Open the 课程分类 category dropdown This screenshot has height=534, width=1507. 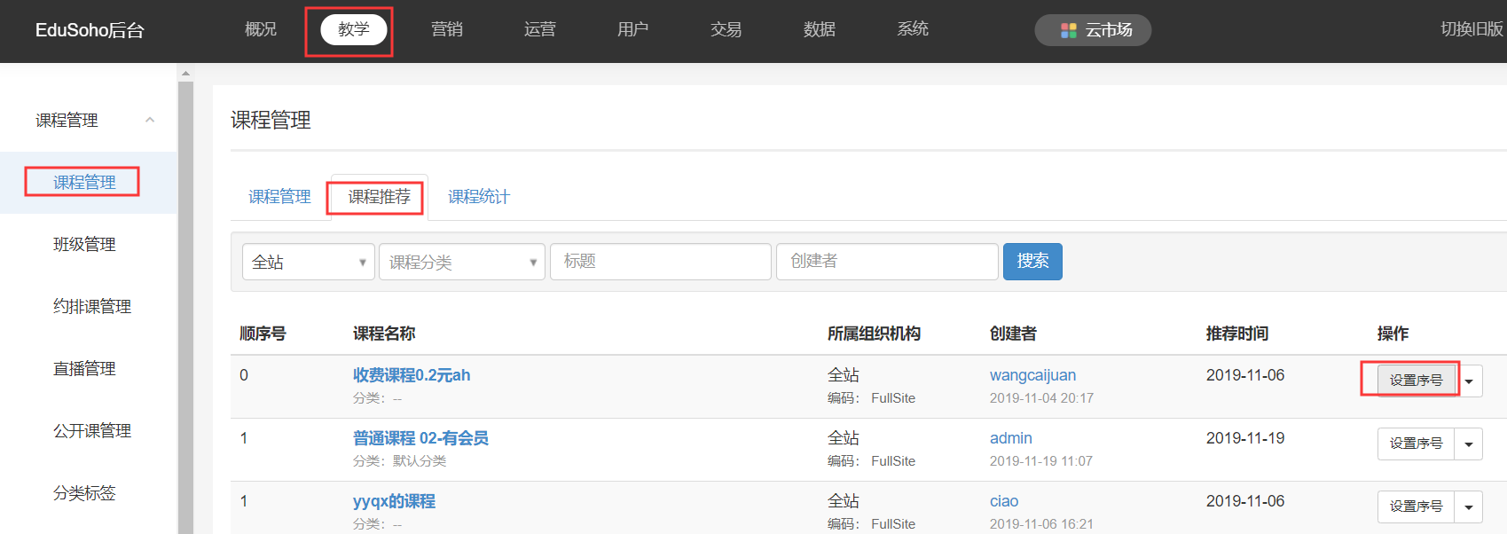click(x=461, y=262)
